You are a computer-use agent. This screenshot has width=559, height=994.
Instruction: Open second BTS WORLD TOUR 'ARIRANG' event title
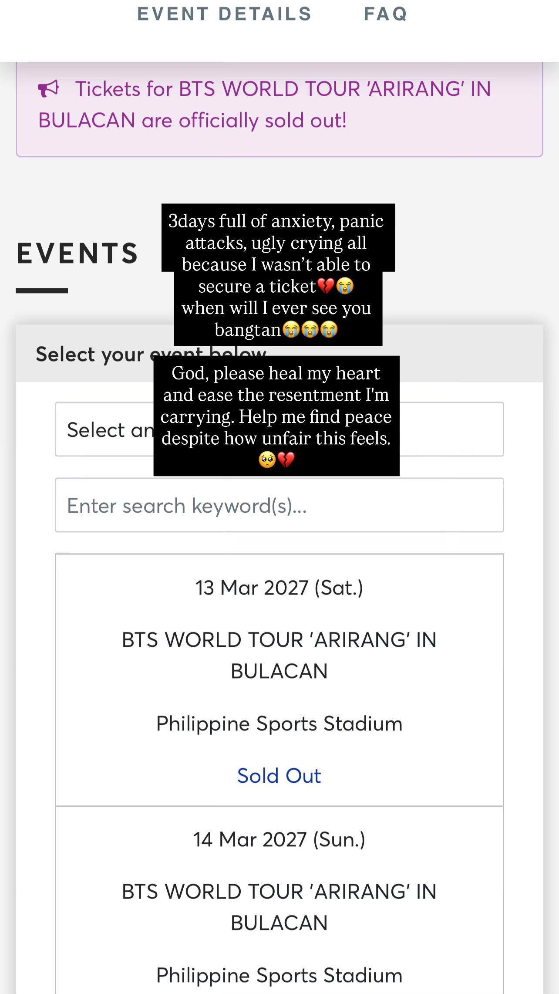(x=279, y=907)
